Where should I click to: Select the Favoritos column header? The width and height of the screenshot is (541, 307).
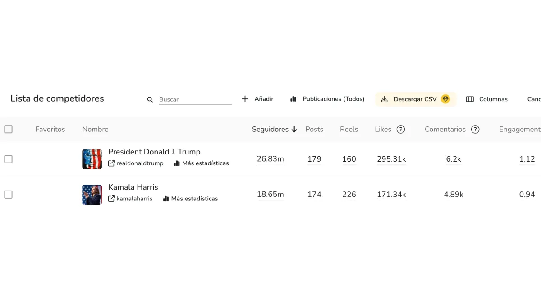click(50, 129)
